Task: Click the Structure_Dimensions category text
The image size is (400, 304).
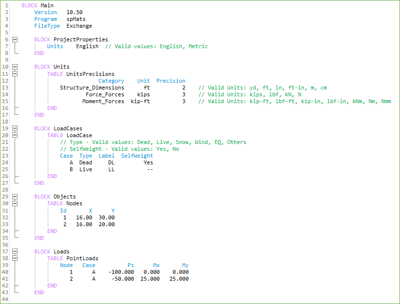Action: [x=92, y=88]
